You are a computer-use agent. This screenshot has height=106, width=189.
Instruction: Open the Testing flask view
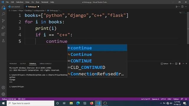[3, 41]
